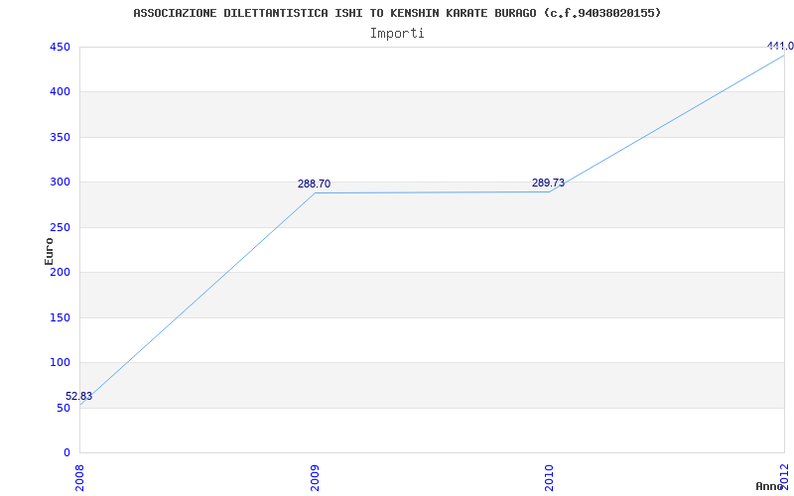Click the 450 y-axis tick label
The height and width of the screenshot is (496, 794).
pos(60,47)
